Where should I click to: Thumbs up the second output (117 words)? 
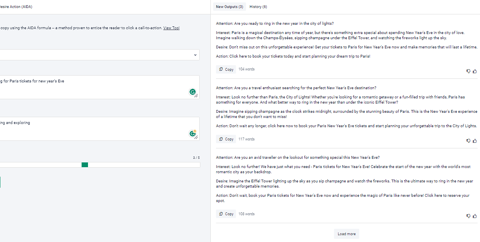pyautogui.click(x=475, y=141)
